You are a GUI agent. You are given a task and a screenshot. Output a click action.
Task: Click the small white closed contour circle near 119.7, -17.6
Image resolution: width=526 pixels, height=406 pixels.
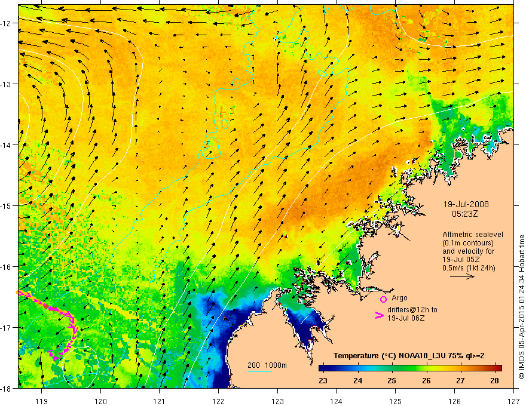click(81, 367)
